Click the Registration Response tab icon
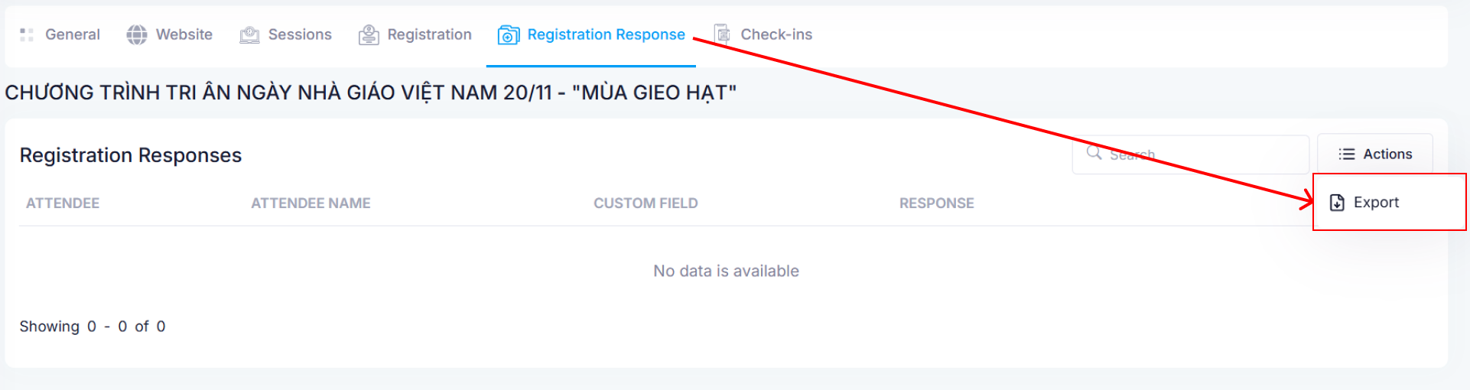Image resolution: width=1470 pixels, height=390 pixels. coord(508,35)
